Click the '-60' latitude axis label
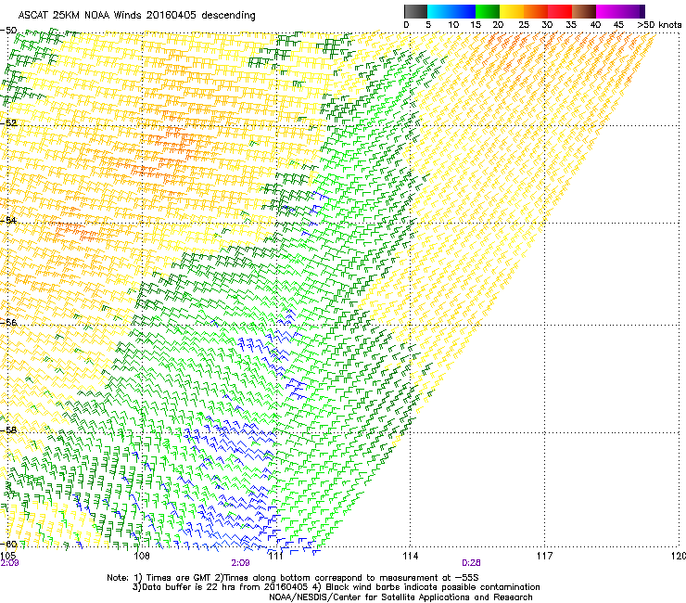 8,544
